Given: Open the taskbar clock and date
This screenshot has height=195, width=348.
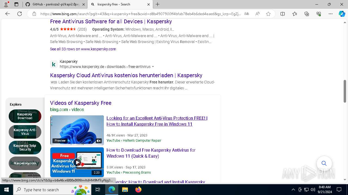Looking at the screenshot, I should coord(325,190).
